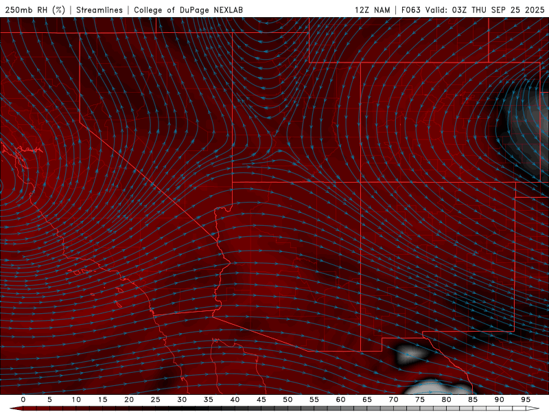
Task: Click the "Valid: 03Z THU SEP 25 2025" text
Action: click(x=485, y=10)
